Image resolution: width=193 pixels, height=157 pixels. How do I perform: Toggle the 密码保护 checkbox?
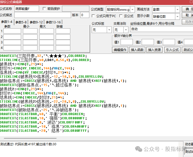click(x=44, y=9)
